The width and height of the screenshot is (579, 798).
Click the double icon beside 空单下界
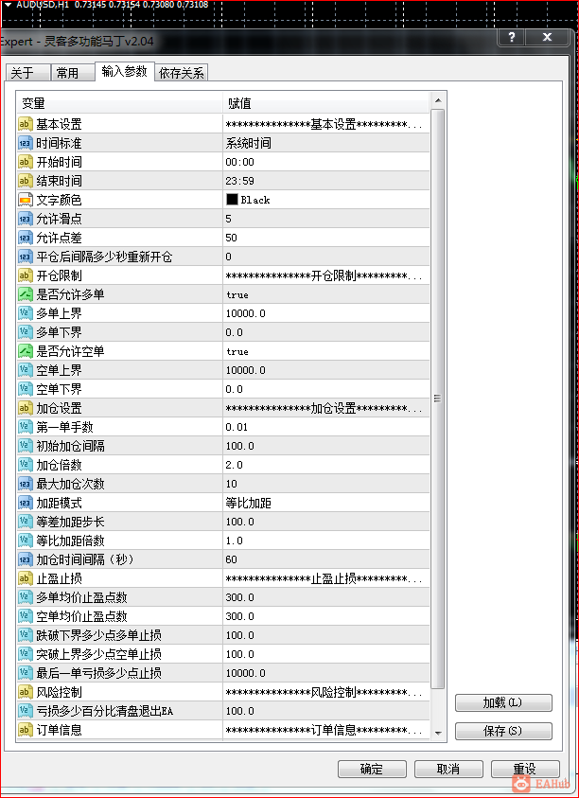click(x=25, y=389)
